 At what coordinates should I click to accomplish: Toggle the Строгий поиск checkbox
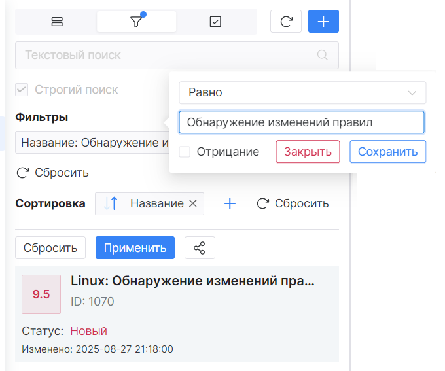22,90
